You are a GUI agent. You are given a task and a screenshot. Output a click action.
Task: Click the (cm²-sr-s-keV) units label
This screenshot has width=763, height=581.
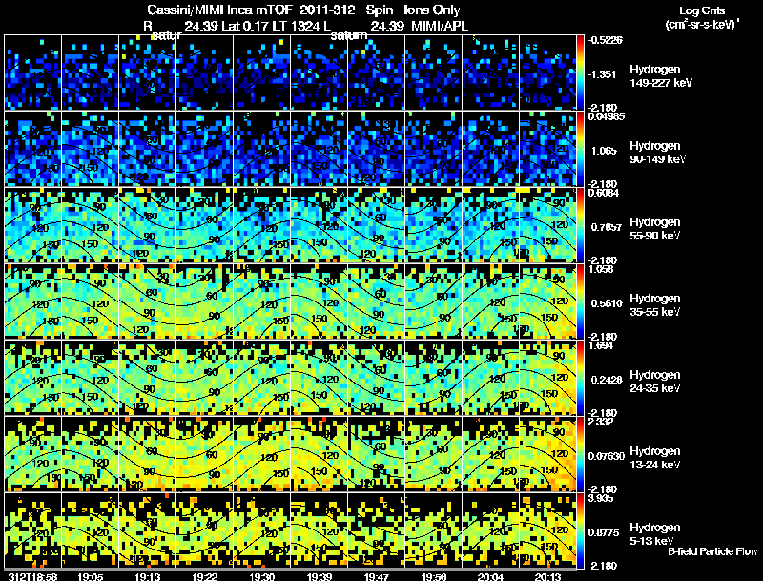pyautogui.click(x=702, y=24)
